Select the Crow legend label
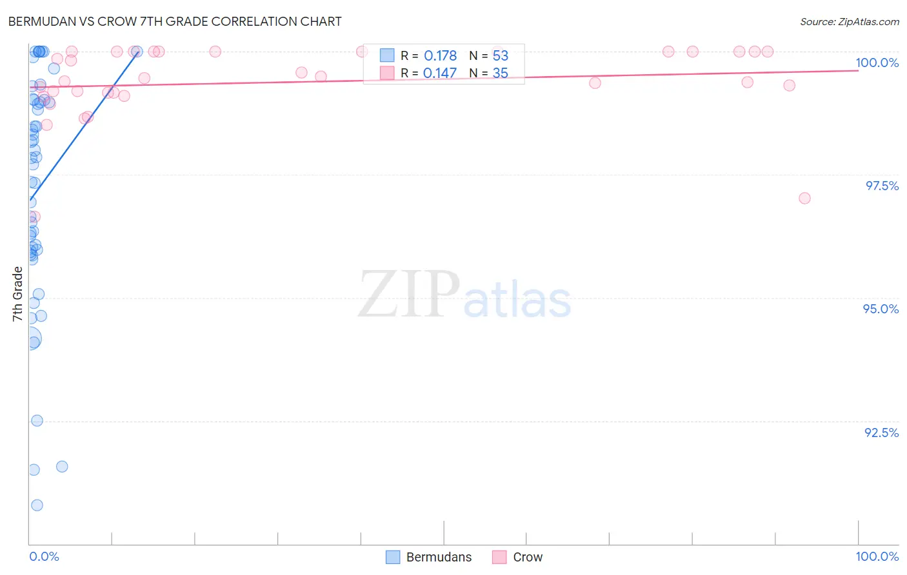The width and height of the screenshot is (907, 575). point(528,557)
